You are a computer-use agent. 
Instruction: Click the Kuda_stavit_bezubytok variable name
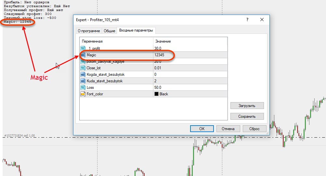pyautogui.click(x=105, y=81)
